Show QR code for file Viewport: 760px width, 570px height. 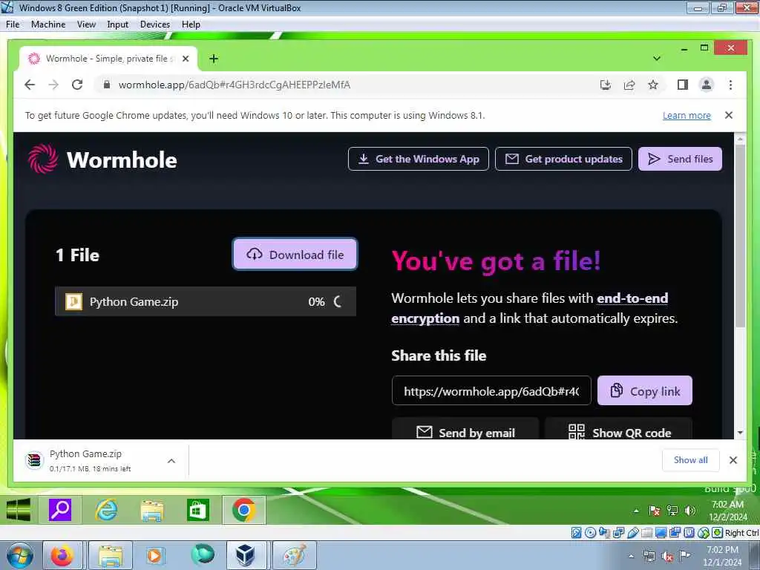[619, 430]
